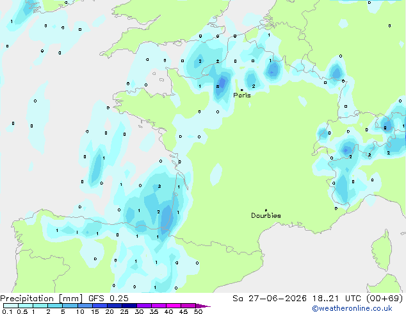This screenshot has height=314, width=406.
Task: Pick the 40–45 mm magenta legend swatch
Action: coord(174,306)
